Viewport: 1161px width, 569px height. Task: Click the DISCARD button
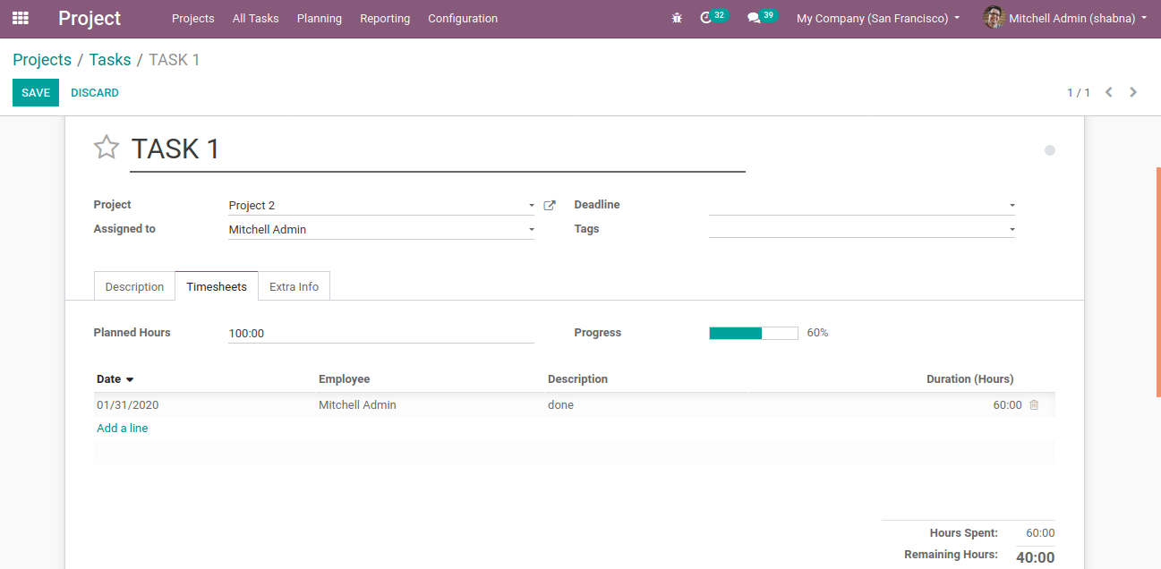(x=95, y=93)
